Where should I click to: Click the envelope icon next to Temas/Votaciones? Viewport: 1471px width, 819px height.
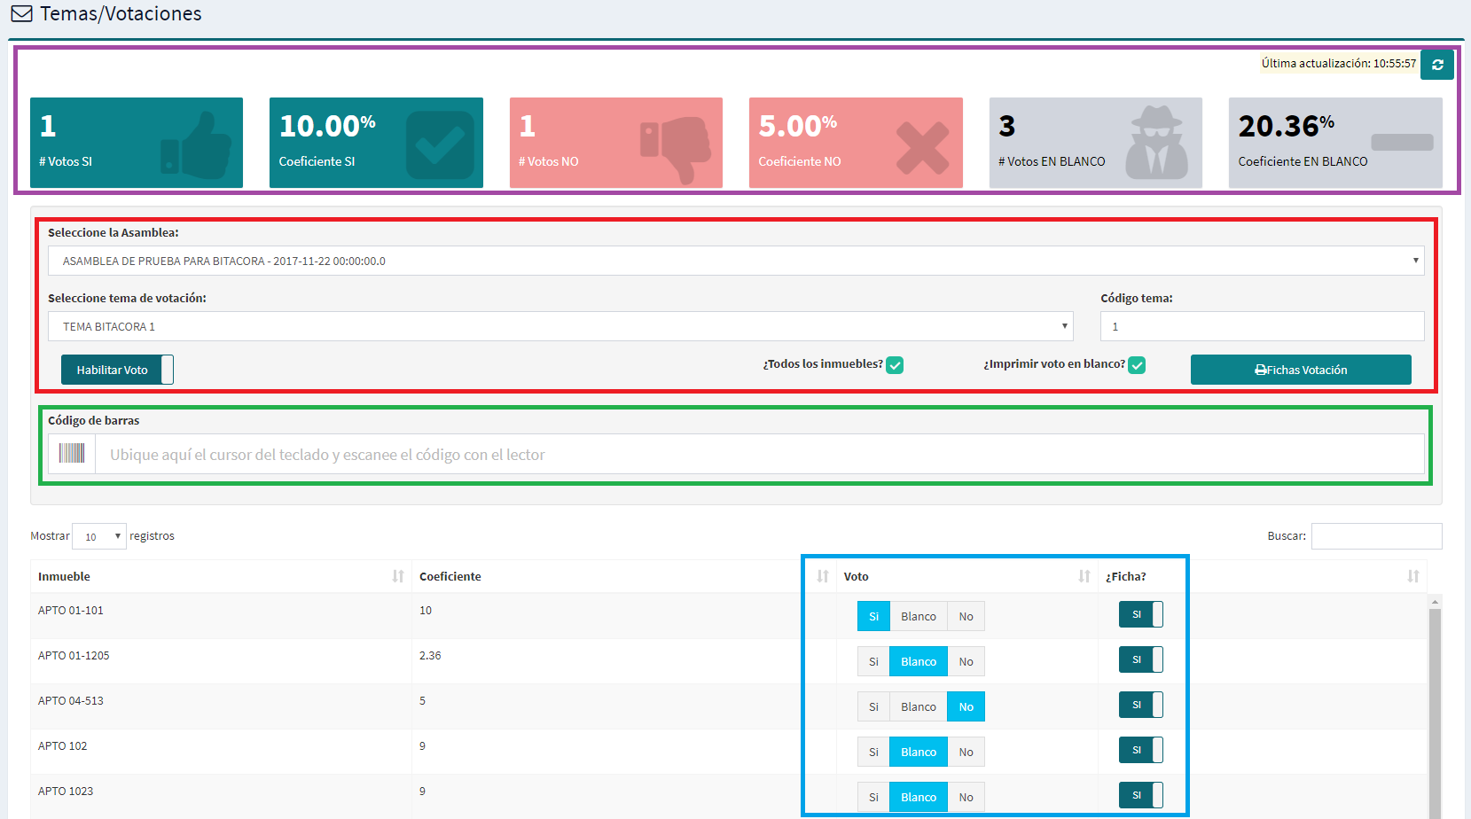22,14
